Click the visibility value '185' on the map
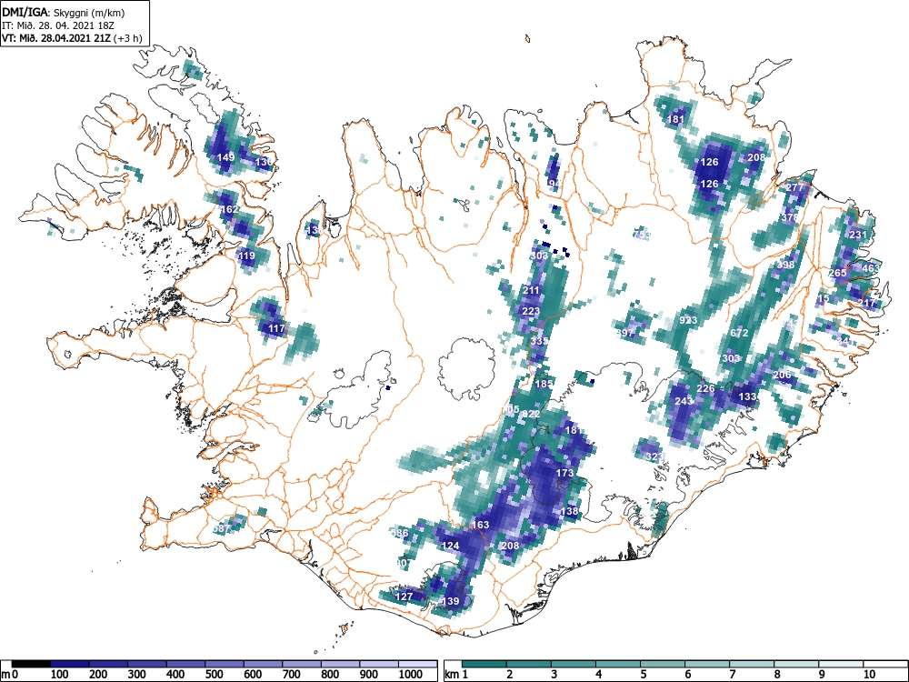This screenshot has width=909, height=682. pyautogui.click(x=544, y=384)
